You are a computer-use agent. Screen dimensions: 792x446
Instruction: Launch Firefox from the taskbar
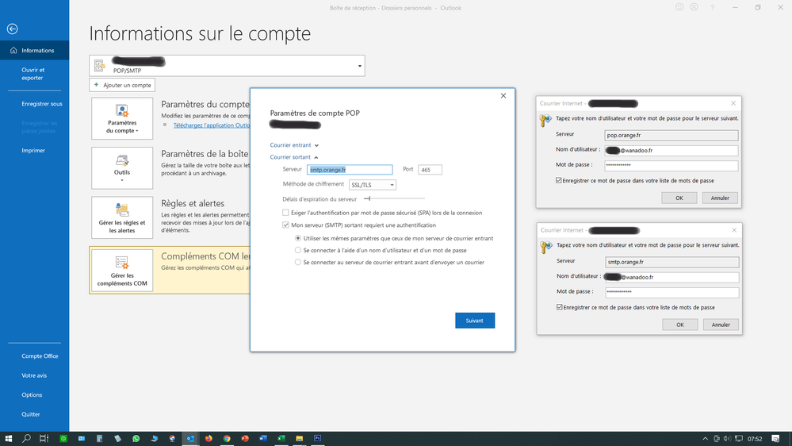click(x=209, y=438)
